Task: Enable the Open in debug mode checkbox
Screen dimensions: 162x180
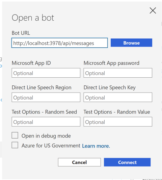Action: point(15,135)
